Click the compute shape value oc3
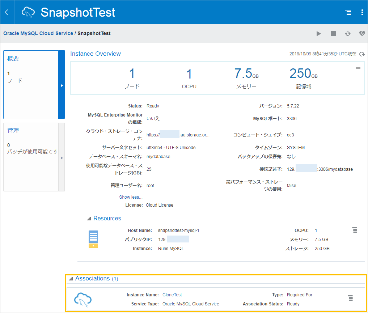Image resolution: width=368 pixels, height=313 pixels. (x=290, y=135)
